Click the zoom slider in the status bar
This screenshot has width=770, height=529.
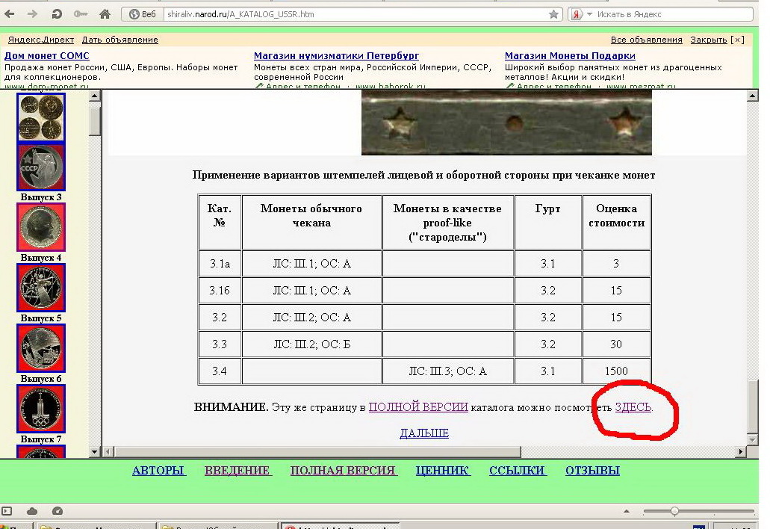click(674, 511)
